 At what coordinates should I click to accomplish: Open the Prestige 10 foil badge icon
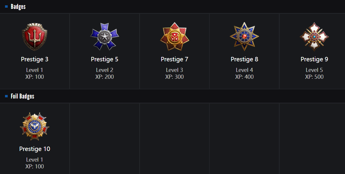tap(35, 126)
